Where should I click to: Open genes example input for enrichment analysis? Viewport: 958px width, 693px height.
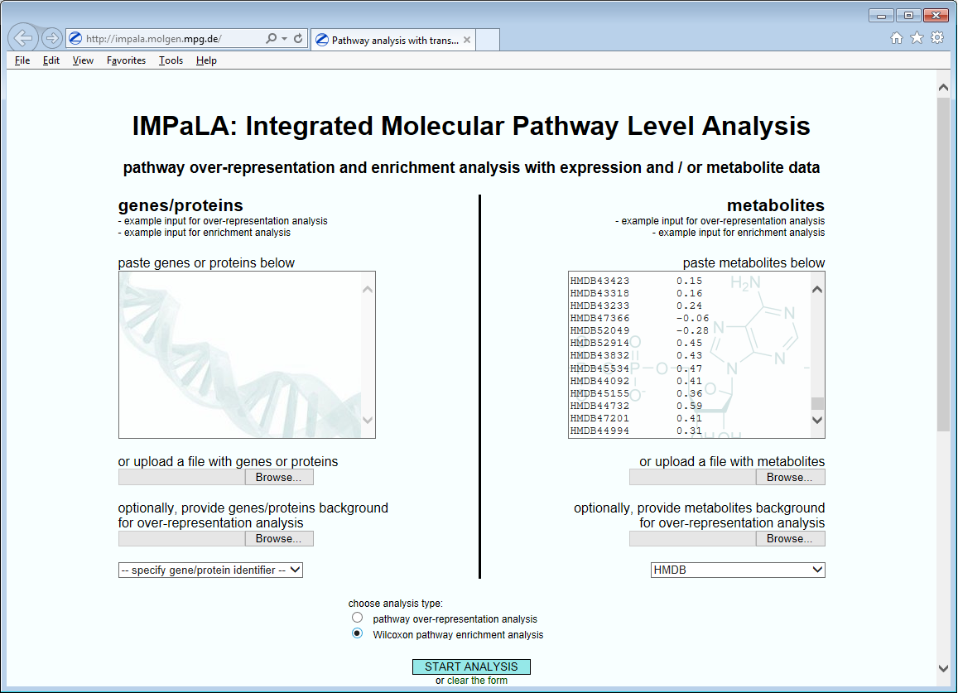pos(207,232)
